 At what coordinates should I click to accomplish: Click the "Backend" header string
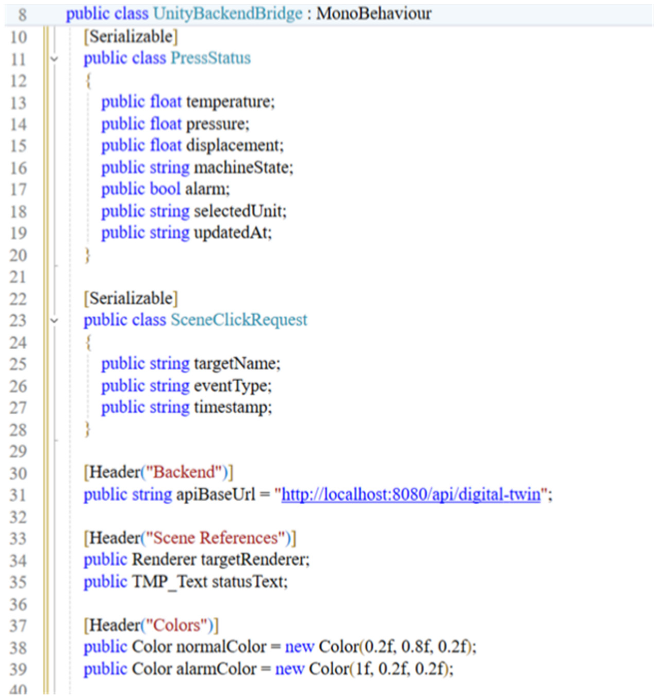[184, 472]
